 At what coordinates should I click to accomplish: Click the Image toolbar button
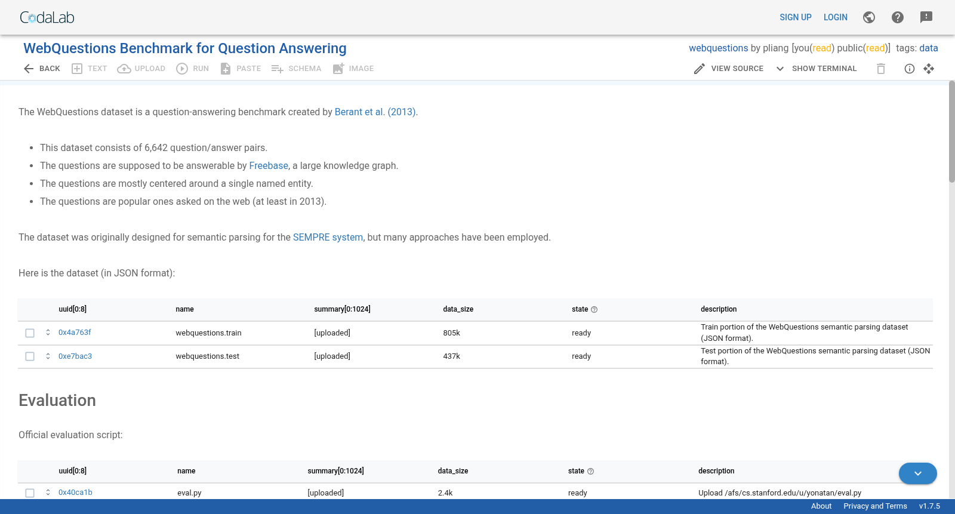pyautogui.click(x=353, y=69)
